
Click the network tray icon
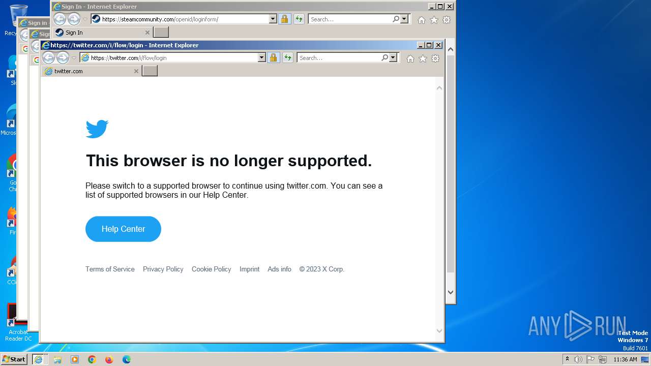[603, 359]
